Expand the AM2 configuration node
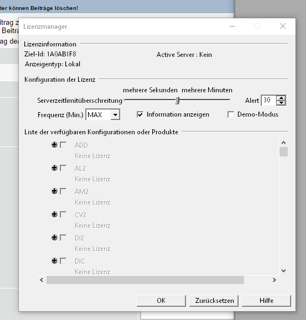This screenshot has width=306, height=320. coord(54,191)
